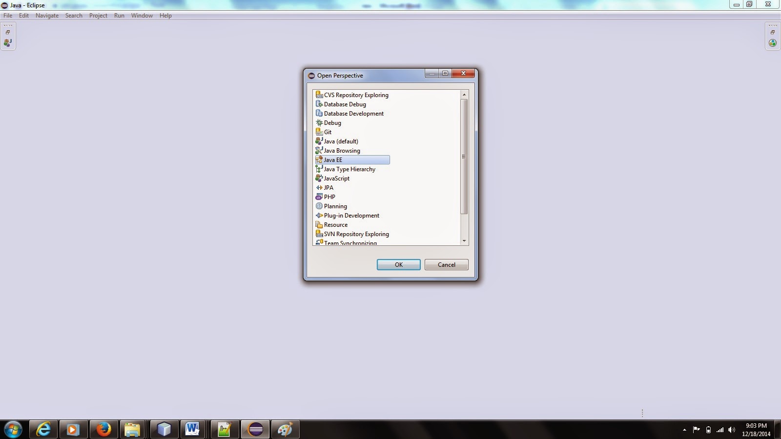Screen dimensions: 781x439
Task: Close the Open Perspective dialog
Action: (463, 73)
